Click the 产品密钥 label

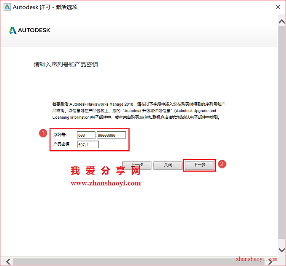coord(62,144)
